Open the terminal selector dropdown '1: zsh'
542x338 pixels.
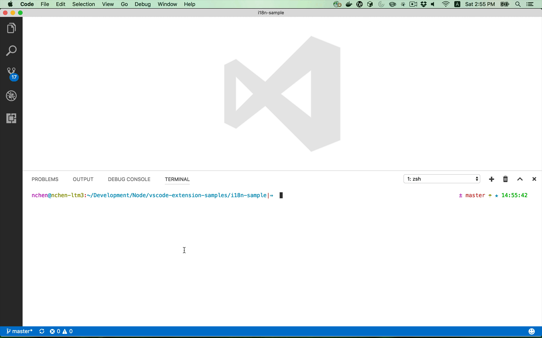point(442,179)
